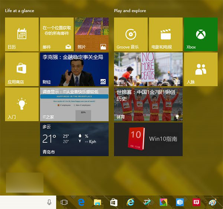Open the 电影和电视 tile
The width and height of the screenshot is (223, 209).
click(165, 34)
